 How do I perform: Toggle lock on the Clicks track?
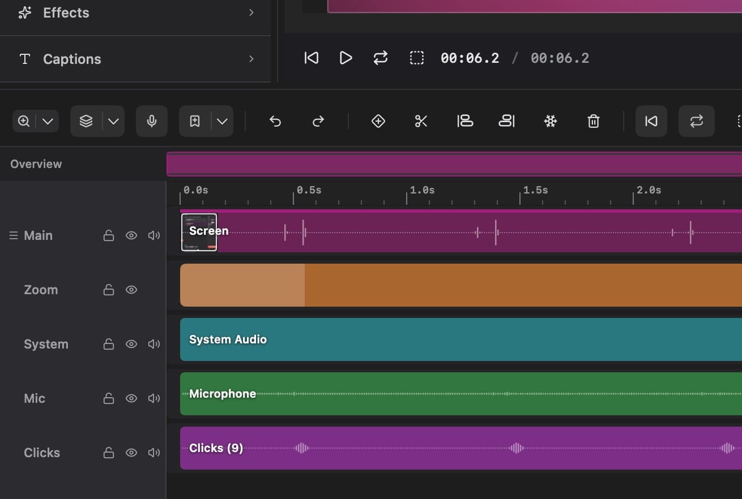point(109,453)
